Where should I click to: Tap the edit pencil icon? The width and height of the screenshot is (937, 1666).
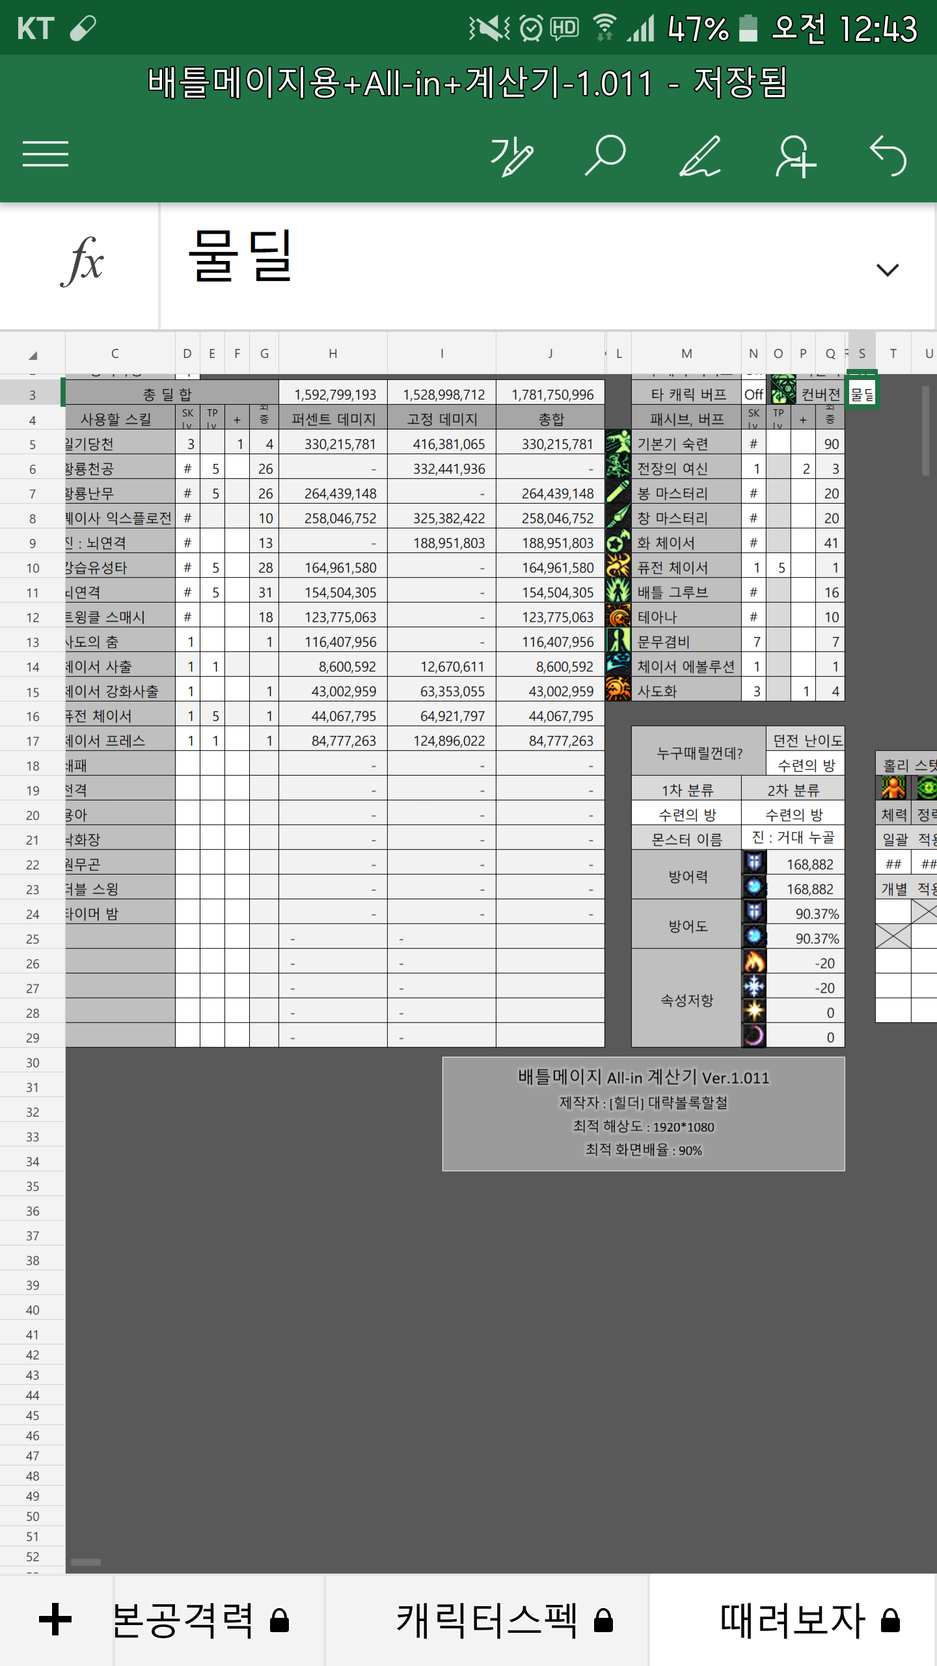pos(700,156)
